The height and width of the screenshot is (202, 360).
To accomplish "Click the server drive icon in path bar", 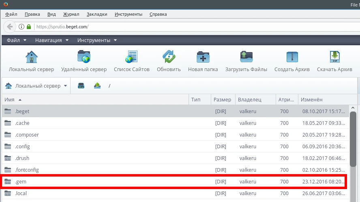I will click(x=81, y=86).
